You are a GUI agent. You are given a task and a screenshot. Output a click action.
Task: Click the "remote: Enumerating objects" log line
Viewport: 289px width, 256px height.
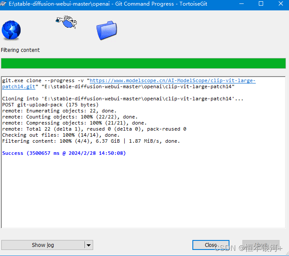pos(59,111)
